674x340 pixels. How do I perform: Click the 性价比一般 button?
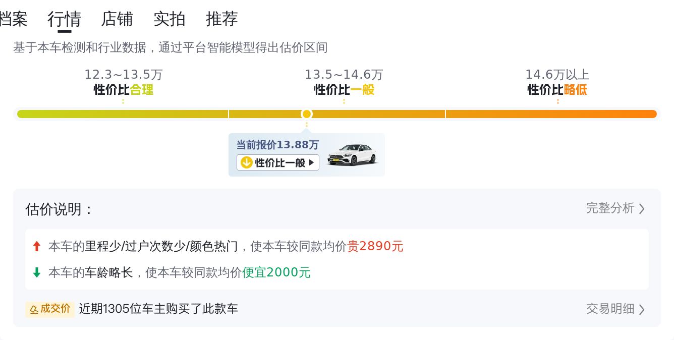click(x=278, y=162)
